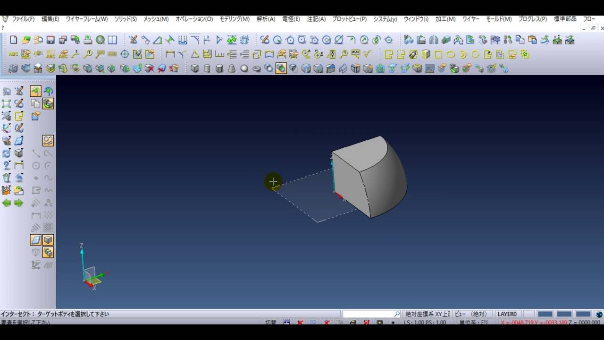
Task: Toggle the highlighted multi-body cube icon
Action: (x=48, y=252)
